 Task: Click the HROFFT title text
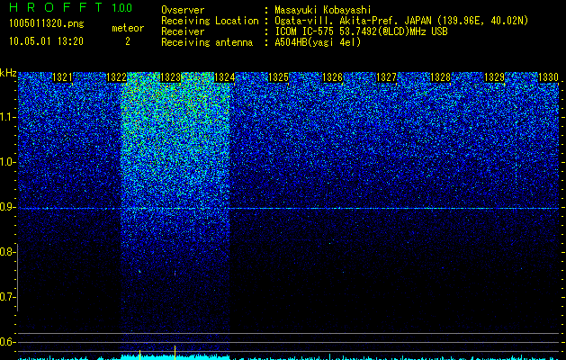[57, 7]
